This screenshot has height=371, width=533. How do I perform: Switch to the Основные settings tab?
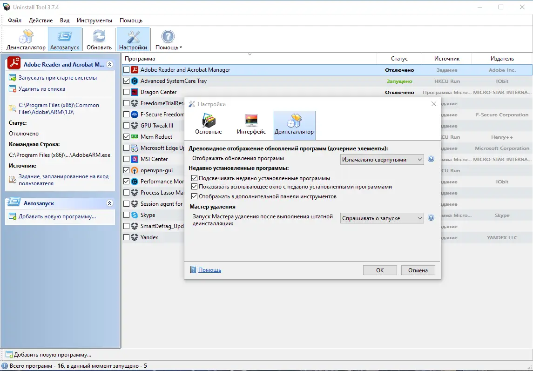pyautogui.click(x=209, y=125)
